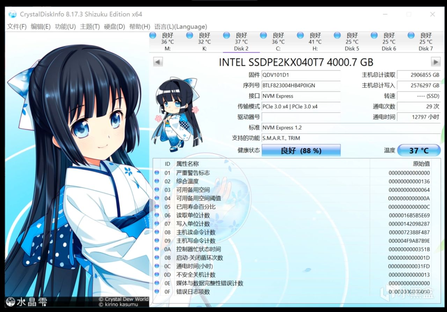Click the CrystalDiskInfo app icon in title bar
This screenshot has height=312, width=447.
[13, 14]
